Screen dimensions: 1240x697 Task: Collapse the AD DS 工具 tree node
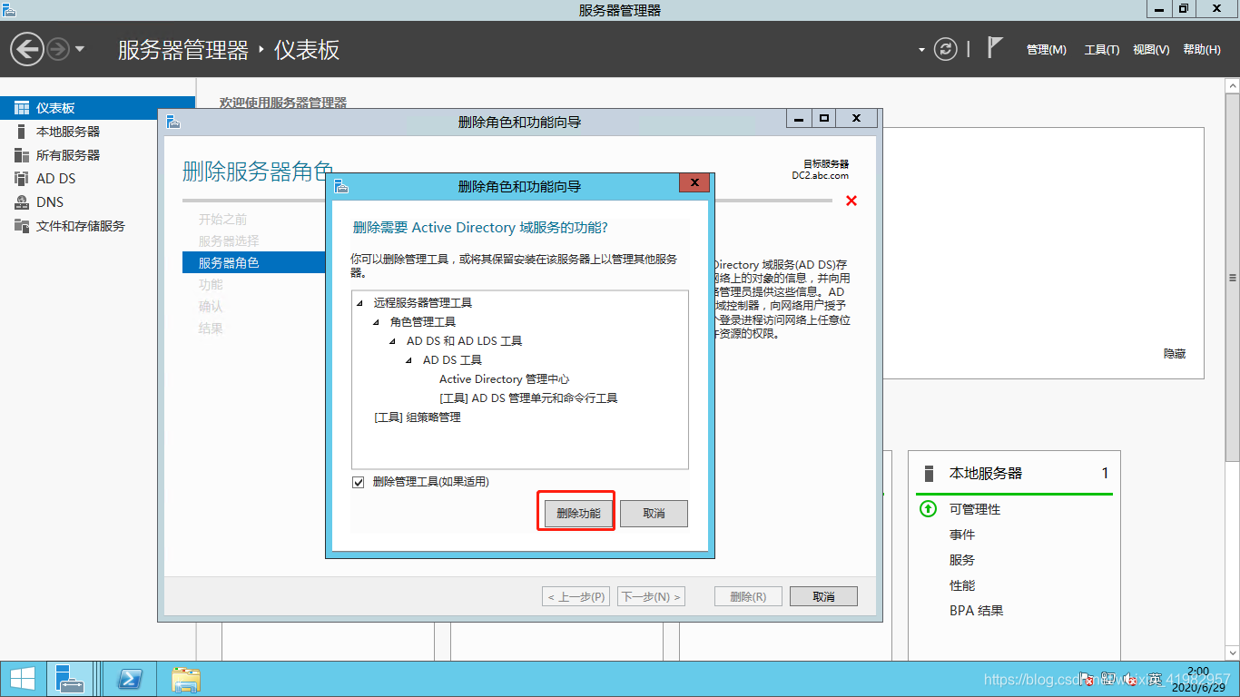point(409,360)
